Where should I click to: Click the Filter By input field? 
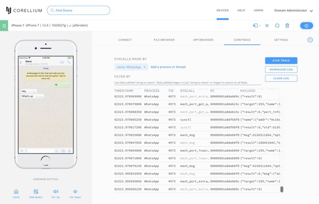pyautogui.click(x=187, y=83)
